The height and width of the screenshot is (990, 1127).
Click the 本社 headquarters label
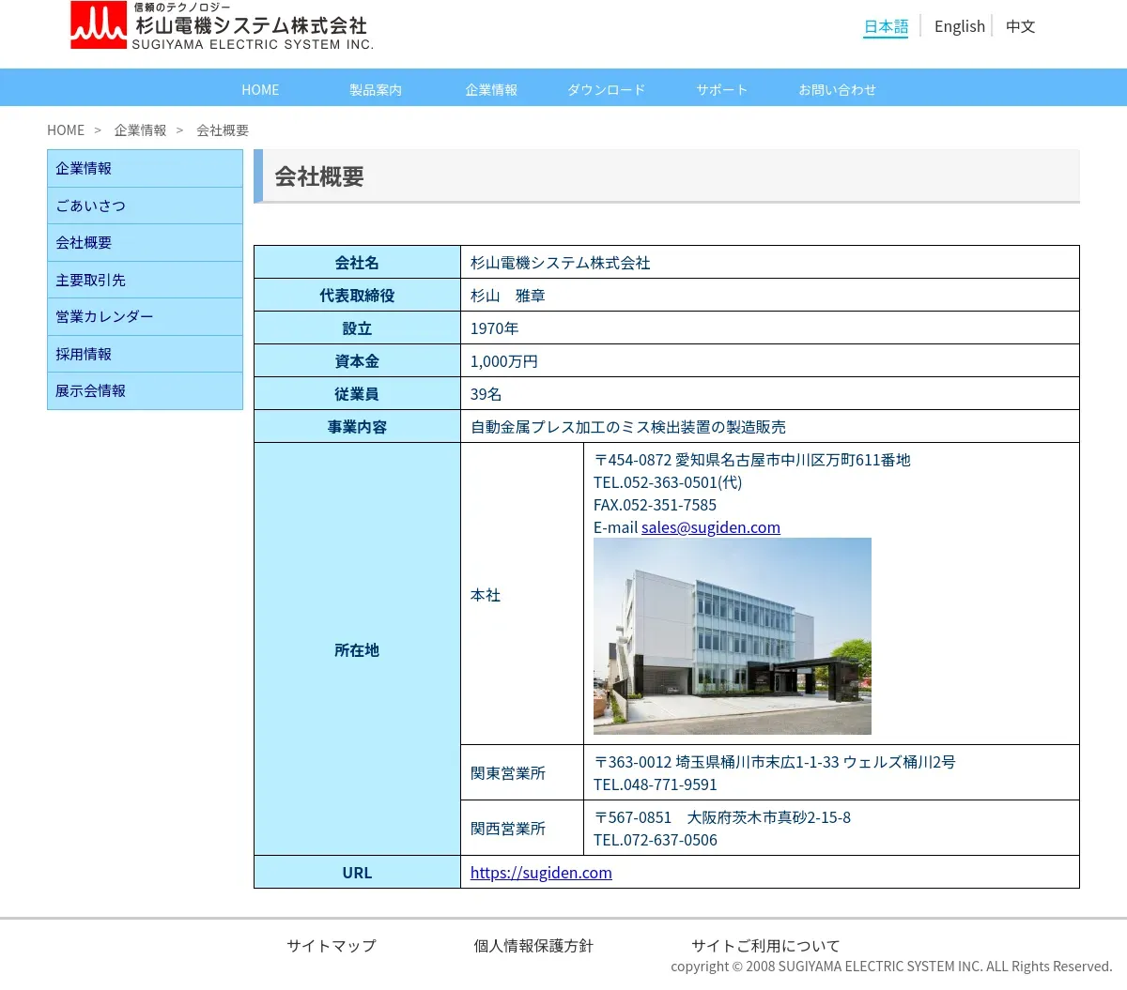486,595
